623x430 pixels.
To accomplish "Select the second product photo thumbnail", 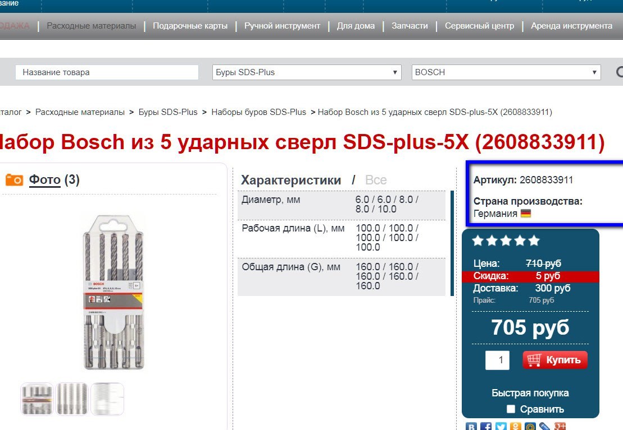I will 72,399.
